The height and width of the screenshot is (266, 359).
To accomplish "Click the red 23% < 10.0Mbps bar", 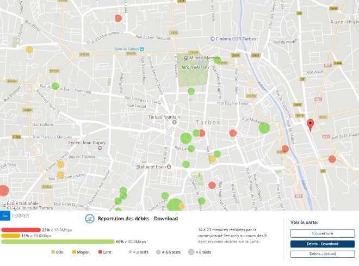I will [x=21, y=230].
